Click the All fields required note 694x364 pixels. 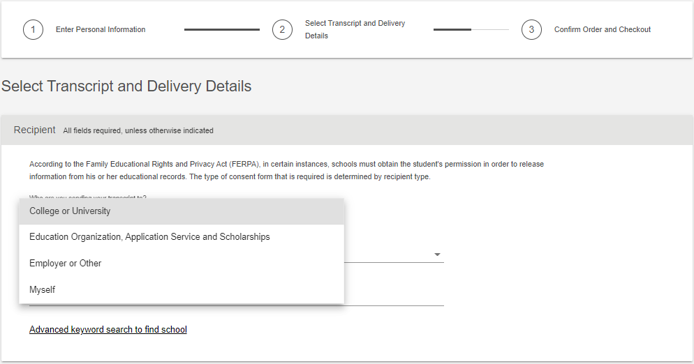[138, 131]
